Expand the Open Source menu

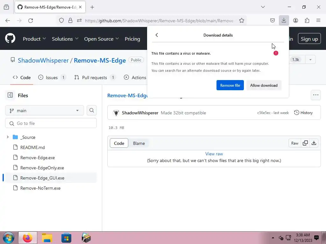[x=102, y=39]
